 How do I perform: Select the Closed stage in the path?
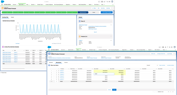pos(94,12)
